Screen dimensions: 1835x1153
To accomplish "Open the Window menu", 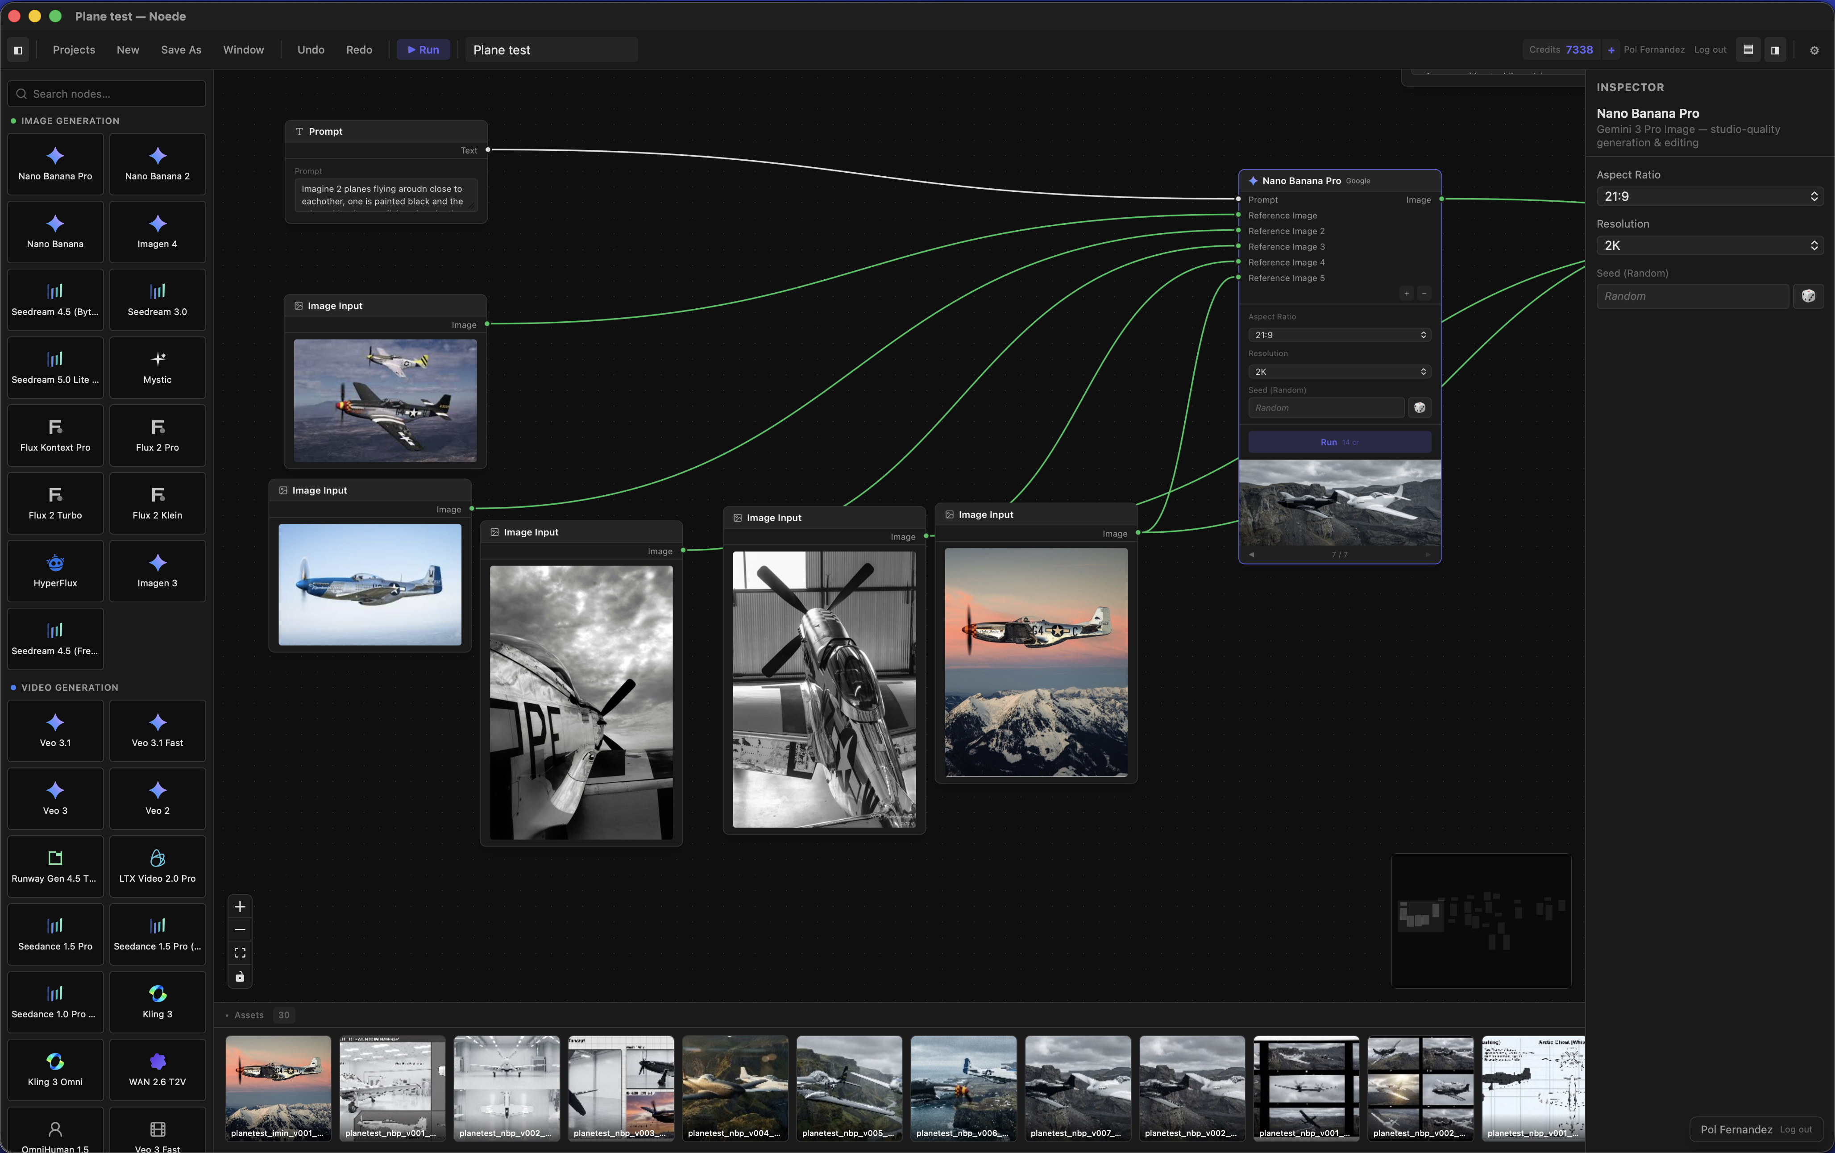I will tap(243, 50).
